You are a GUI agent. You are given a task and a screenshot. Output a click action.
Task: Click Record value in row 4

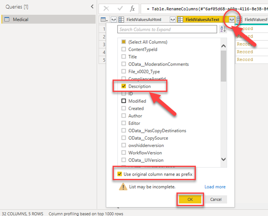(245, 52)
